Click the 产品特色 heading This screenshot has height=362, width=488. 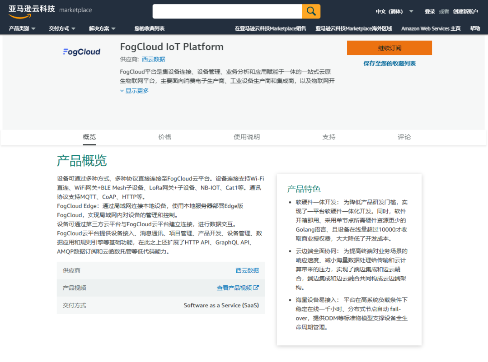(x=304, y=189)
